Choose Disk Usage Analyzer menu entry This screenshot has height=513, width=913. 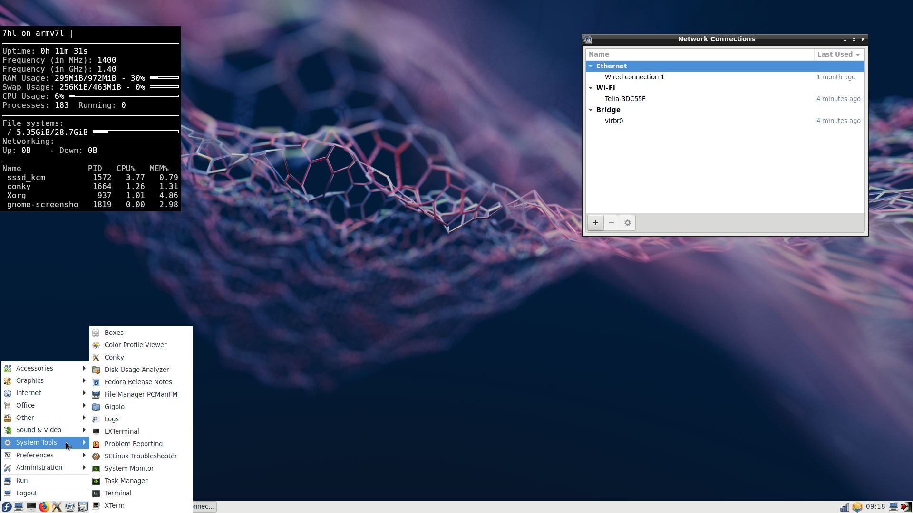136,370
